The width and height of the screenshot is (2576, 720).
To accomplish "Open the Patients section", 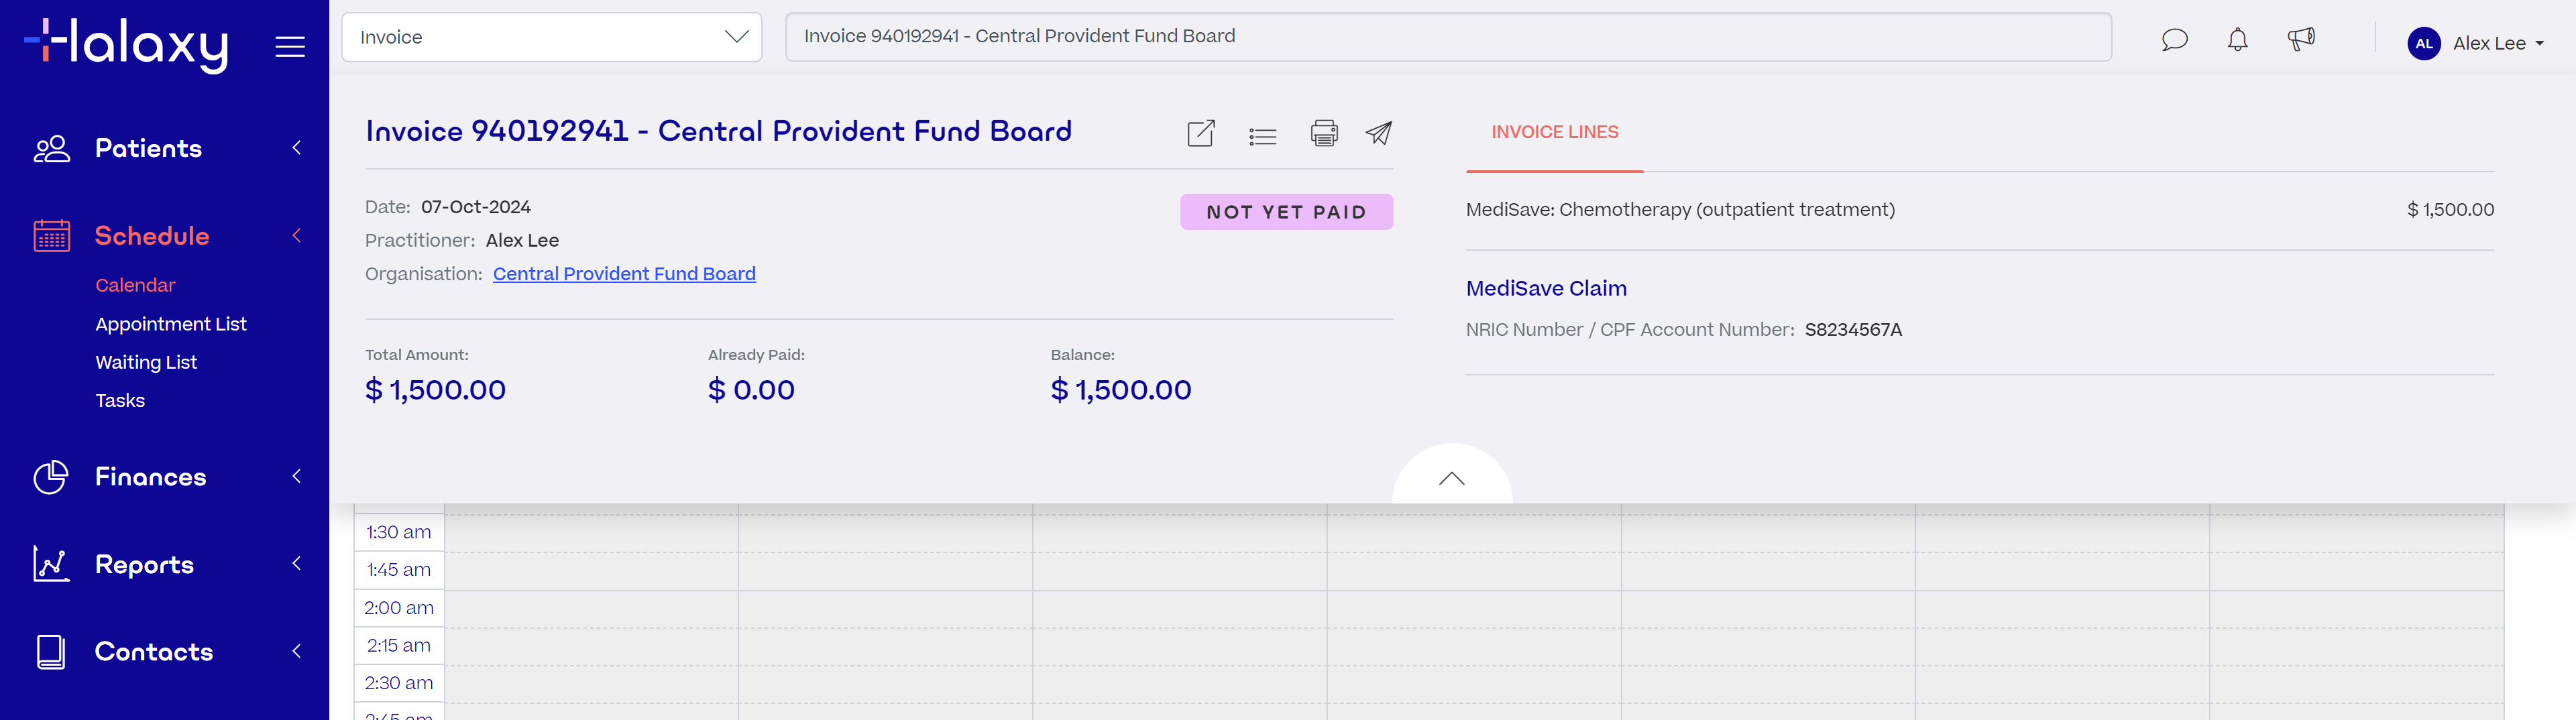I will tap(148, 148).
